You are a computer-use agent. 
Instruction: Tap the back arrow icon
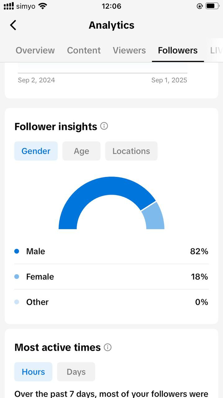tap(13, 25)
